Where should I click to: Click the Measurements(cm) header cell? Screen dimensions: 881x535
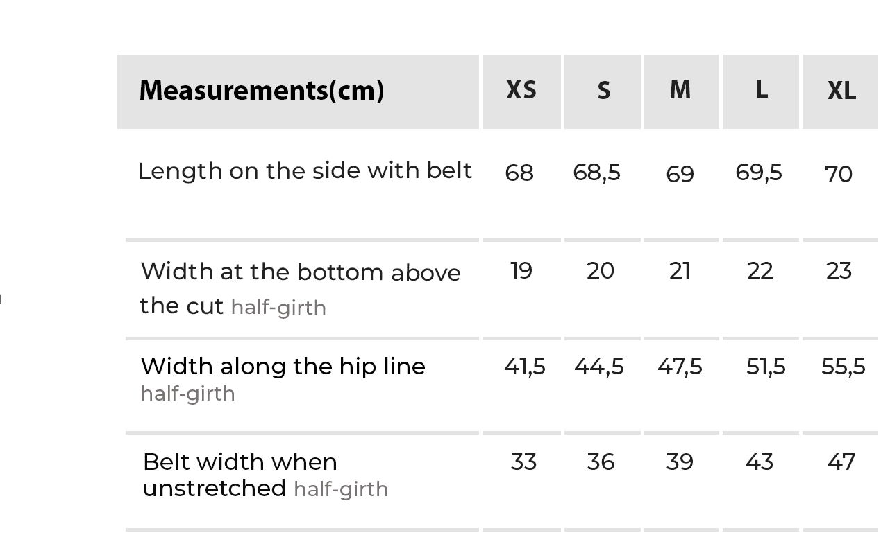point(261,91)
